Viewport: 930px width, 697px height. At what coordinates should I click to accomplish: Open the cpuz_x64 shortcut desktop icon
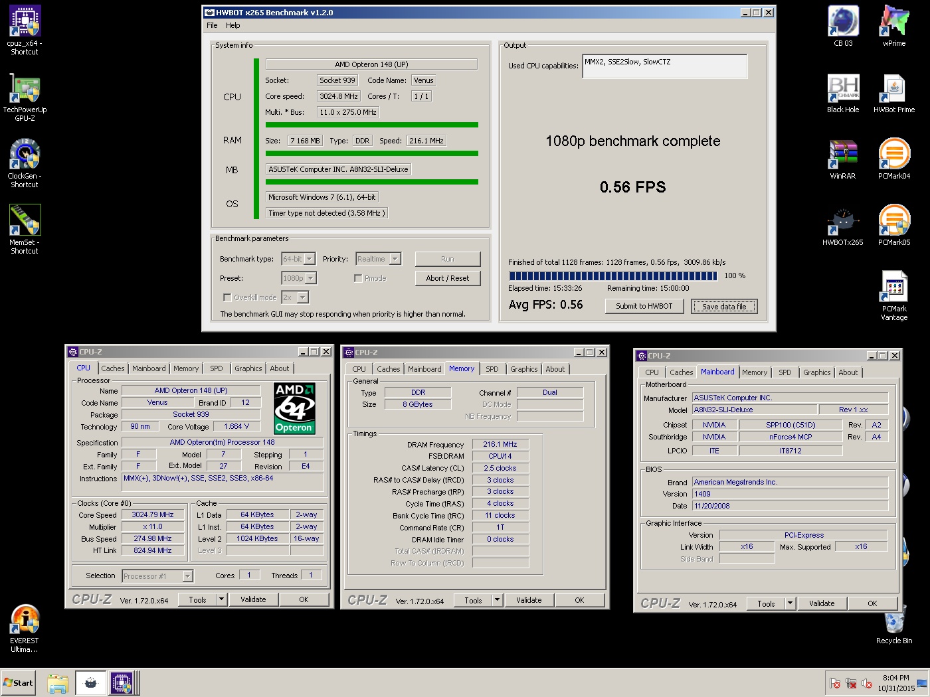(x=25, y=30)
